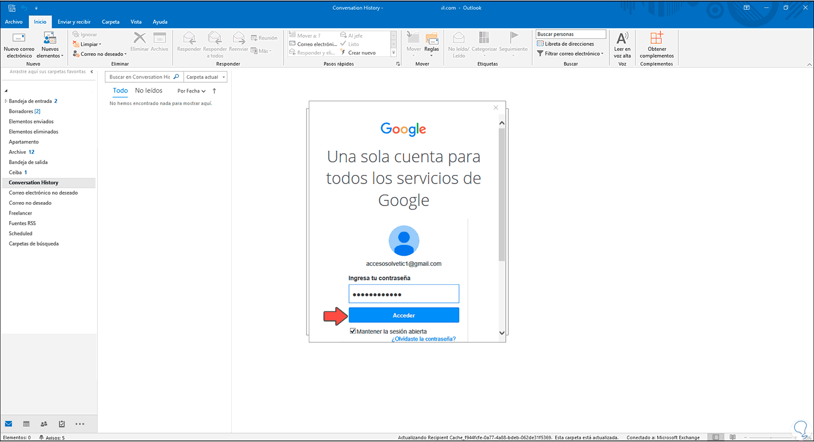Click the Reunión reply button
The width and height of the screenshot is (814, 442).
click(x=264, y=38)
